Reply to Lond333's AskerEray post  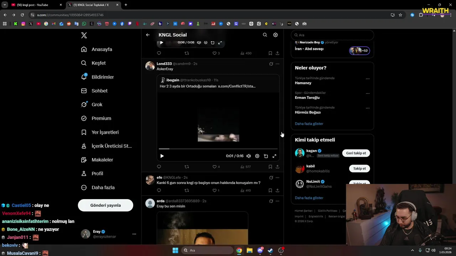(159, 166)
